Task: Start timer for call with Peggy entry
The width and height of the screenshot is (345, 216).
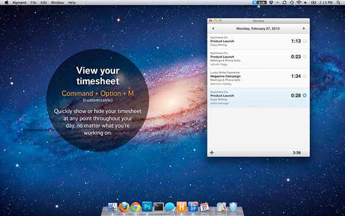Action: click(x=305, y=56)
